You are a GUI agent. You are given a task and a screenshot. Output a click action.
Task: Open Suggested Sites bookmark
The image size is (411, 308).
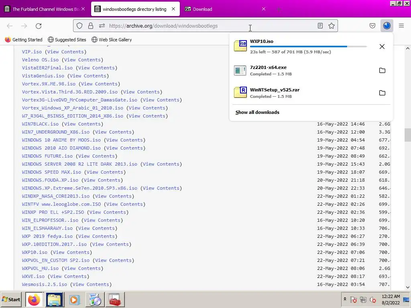pyautogui.click(x=67, y=40)
